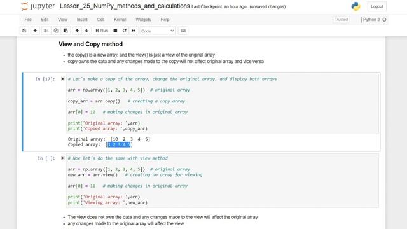Screen dimensions: 407x229
Task: Click the Logout button
Action: [376, 6]
